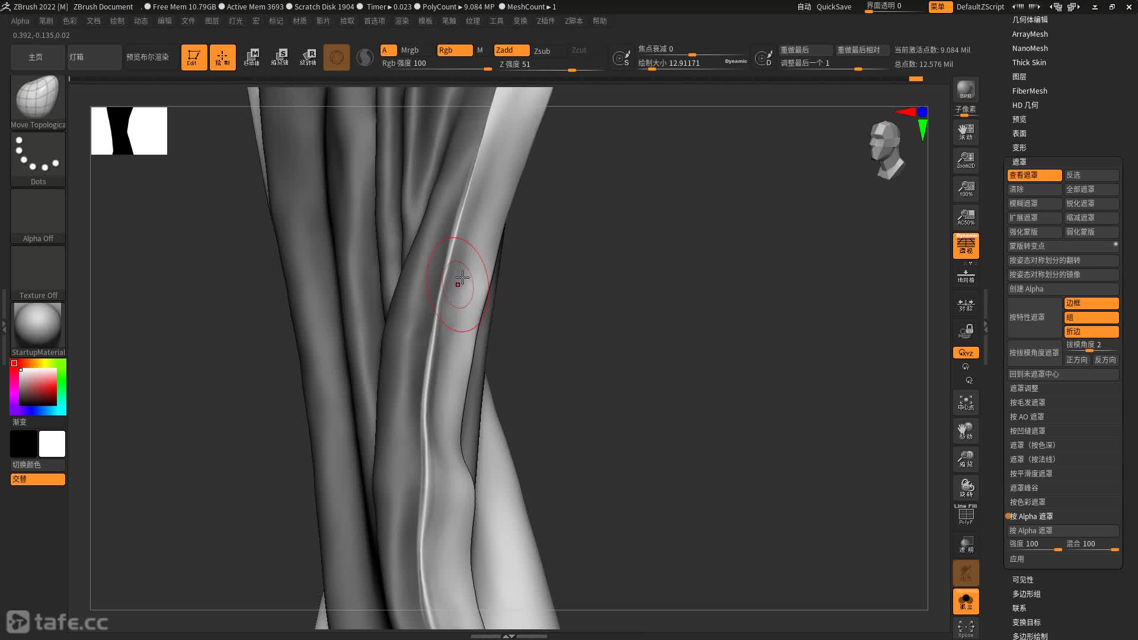The width and height of the screenshot is (1138, 640).
Task: Toggle the 组 groups mask option
Action: [x=1091, y=318]
